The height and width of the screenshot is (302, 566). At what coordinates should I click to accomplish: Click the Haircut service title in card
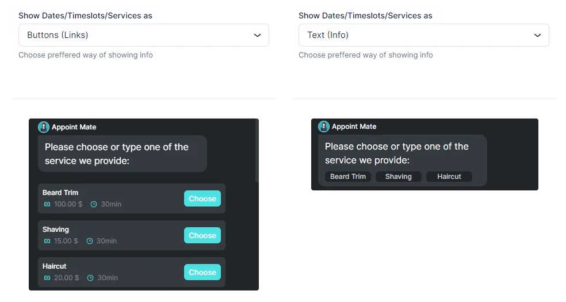point(55,266)
